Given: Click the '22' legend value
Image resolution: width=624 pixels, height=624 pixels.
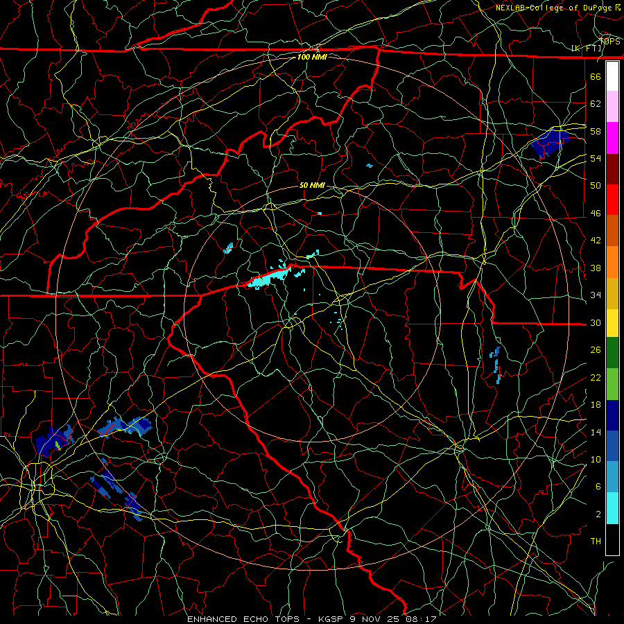Looking at the screenshot, I should (596, 377).
